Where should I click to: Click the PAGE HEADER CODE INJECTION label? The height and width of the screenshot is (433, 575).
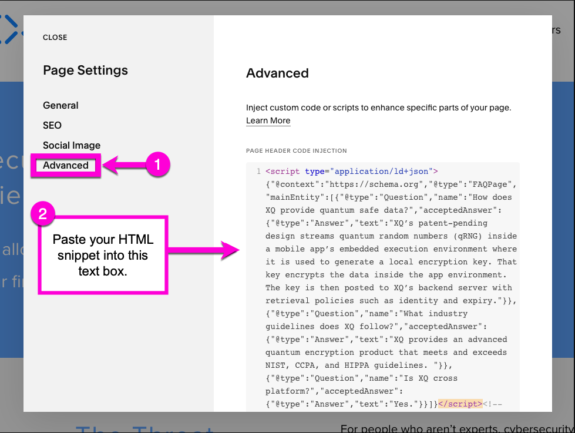tap(296, 151)
